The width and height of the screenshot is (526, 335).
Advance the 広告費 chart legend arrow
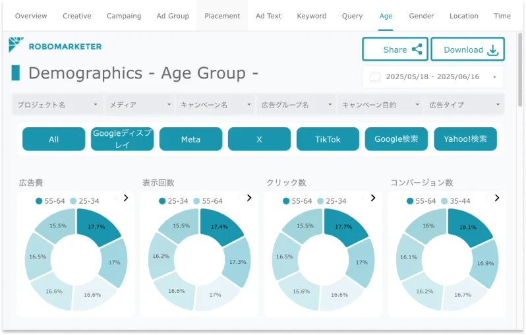(x=126, y=198)
